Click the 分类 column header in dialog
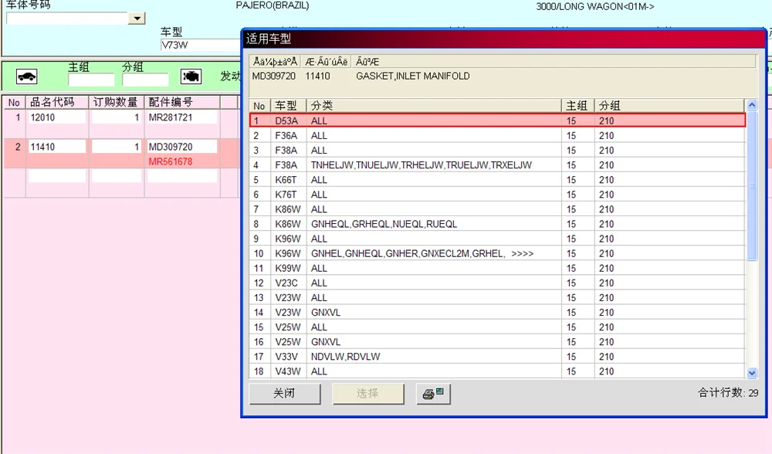The image size is (772, 454). [x=434, y=105]
